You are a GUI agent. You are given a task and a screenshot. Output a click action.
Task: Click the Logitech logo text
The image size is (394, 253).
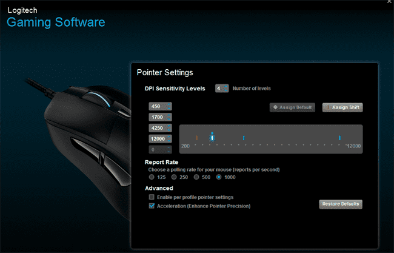coord(22,10)
